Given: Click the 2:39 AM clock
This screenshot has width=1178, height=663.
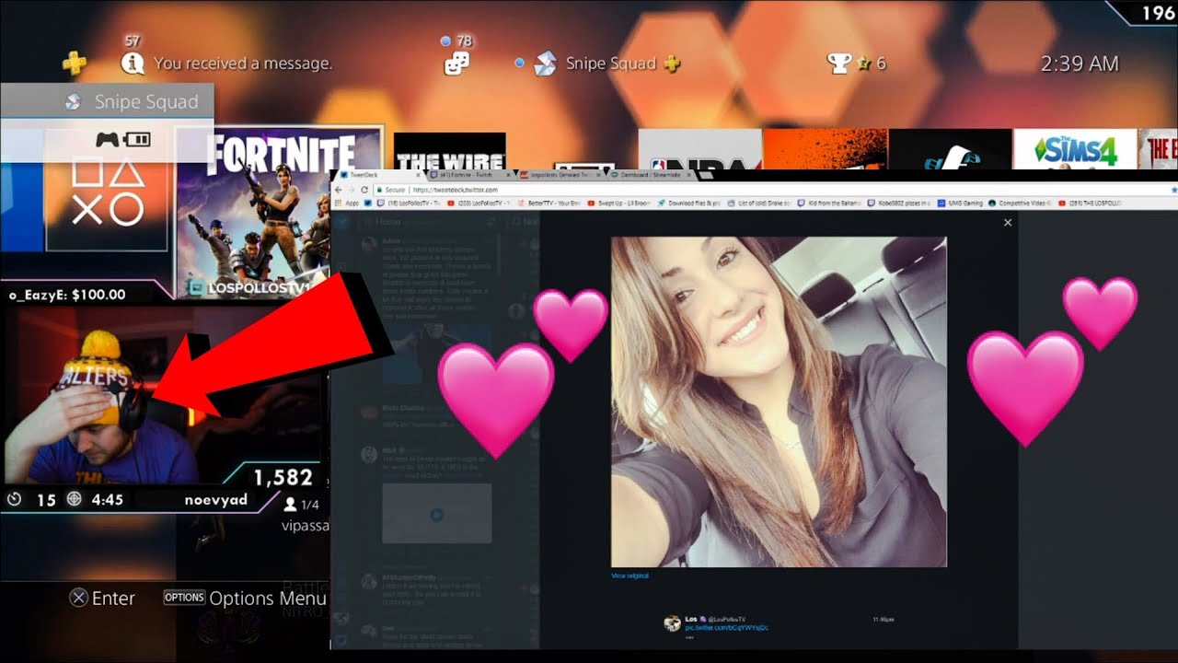Looking at the screenshot, I should (x=1080, y=64).
